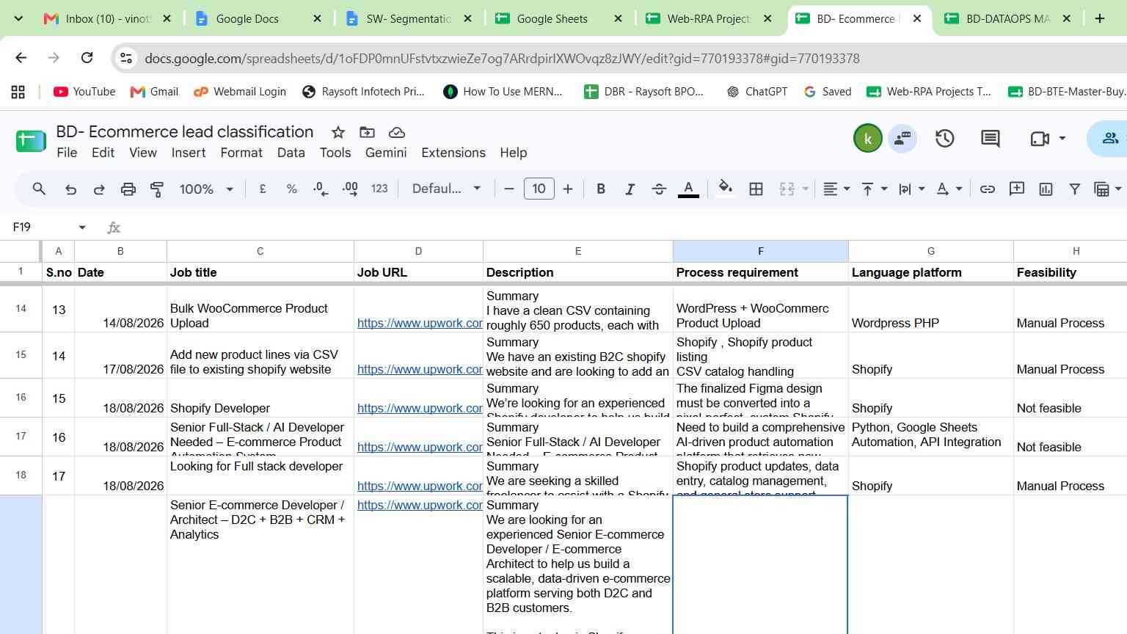1127x634 pixels.
Task: Click the borders icon in toolbar
Action: (x=756, y=189)
